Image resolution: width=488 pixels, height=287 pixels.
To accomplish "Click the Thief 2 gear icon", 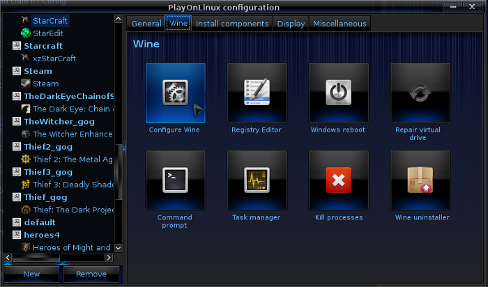I will pyautogui.click(x=26, y=159).
